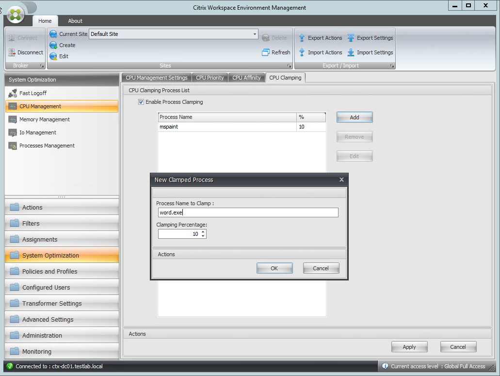500x376 pixels.
Task: Click the Refresh icon
Action: click(266, 52)
